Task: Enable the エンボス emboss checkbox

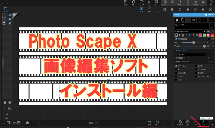Action: coord(176,77)
